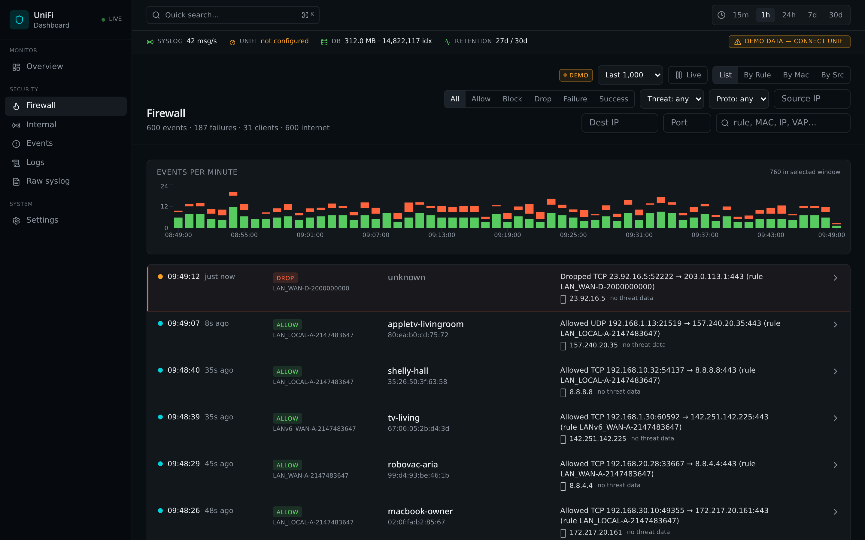Viewport: 865px width, 540px height.
Task: Click the flag icon beside 142.251.142.225
Action: (563, 439)
